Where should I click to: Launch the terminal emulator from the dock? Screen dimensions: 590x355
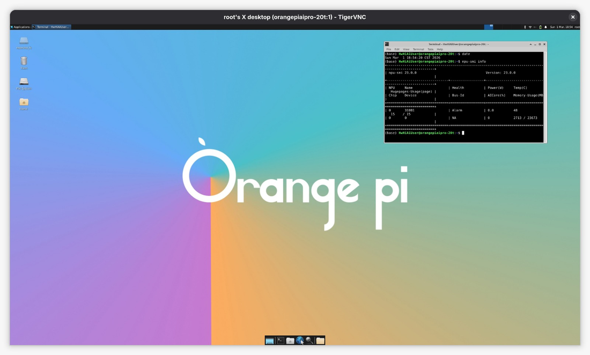[279, 340]
